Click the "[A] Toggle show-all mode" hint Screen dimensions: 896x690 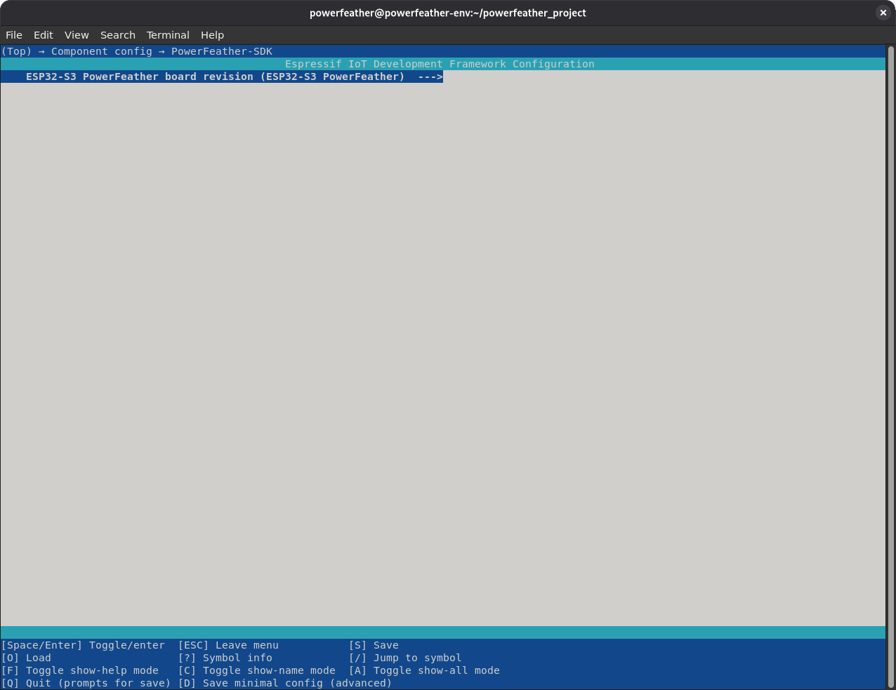pyautogui.click(x=424, y=670)
